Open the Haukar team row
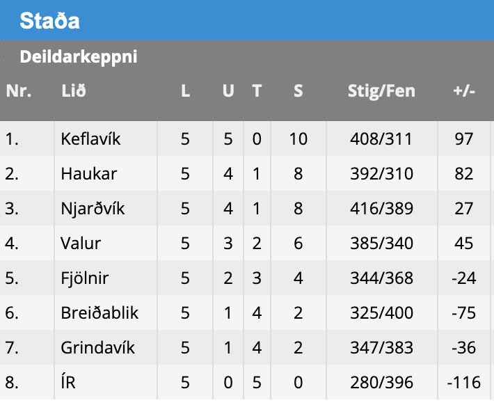Screen dimensions: 494x405 (x=88, y=173)
